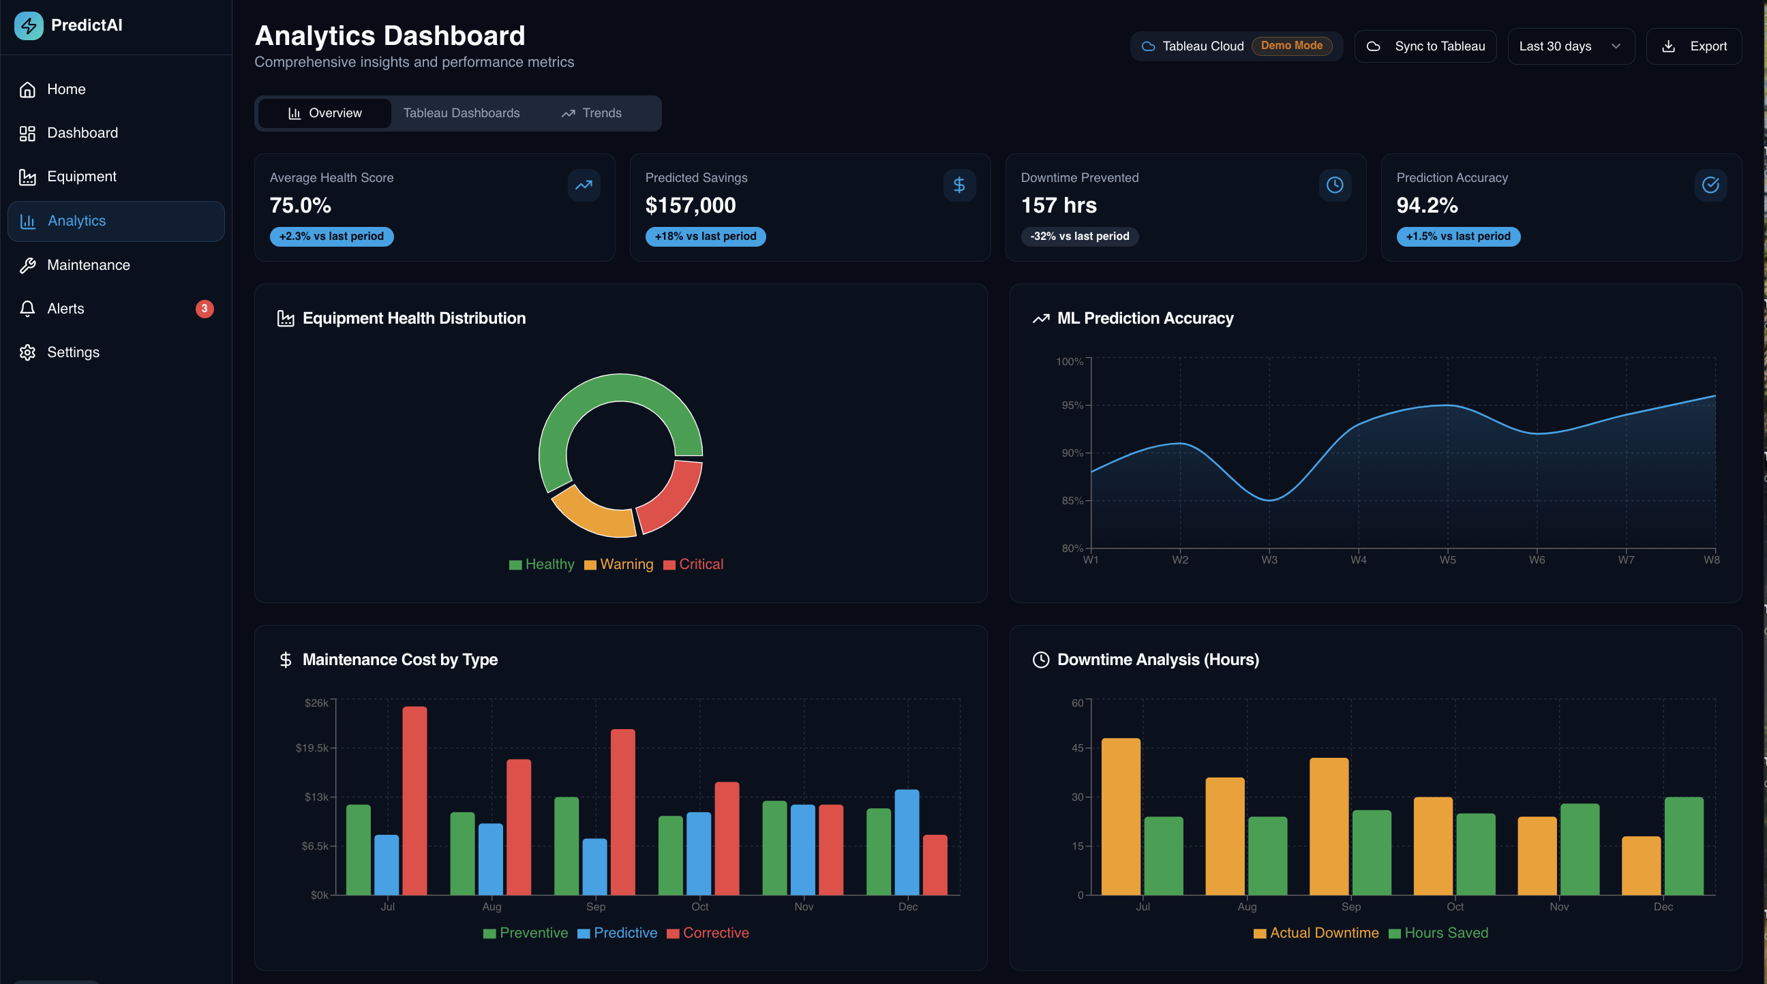Switch to the Tableau Dashboards tab

click(x=461, y=113)
